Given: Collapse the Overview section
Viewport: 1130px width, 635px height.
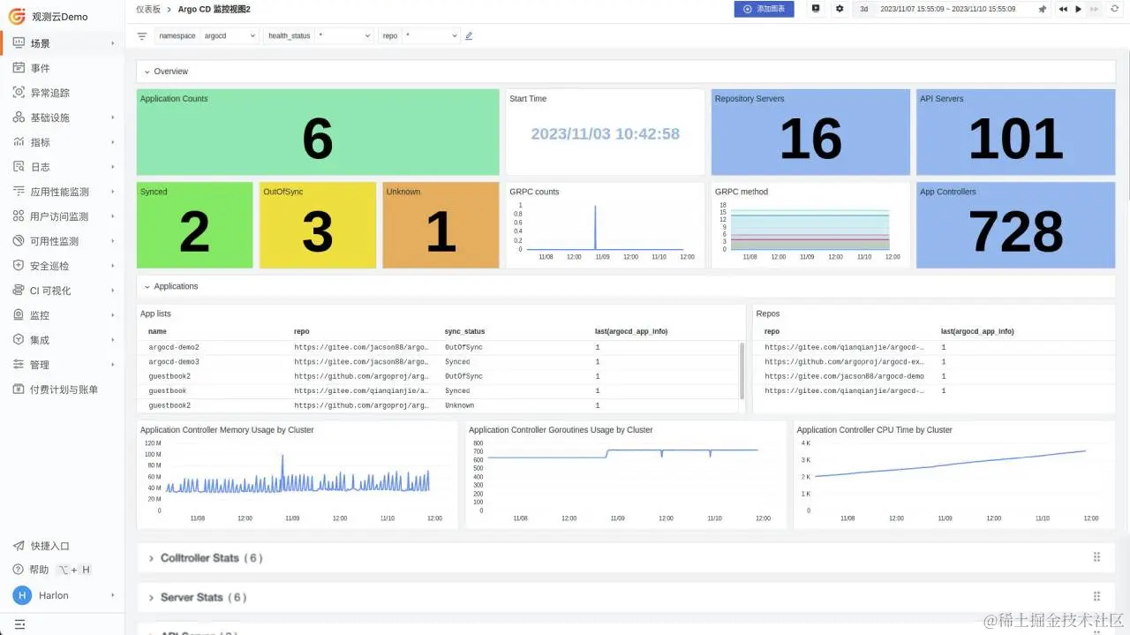Looking at the screenshot, I should click(x=147, y=72).
